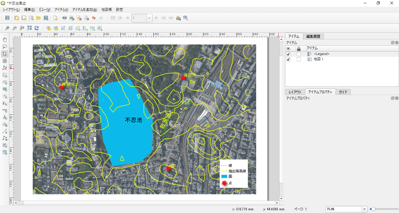The width and height of the screenshot is (399, 213).
Task: Add an arrow item
Action: tap(5, 131)
